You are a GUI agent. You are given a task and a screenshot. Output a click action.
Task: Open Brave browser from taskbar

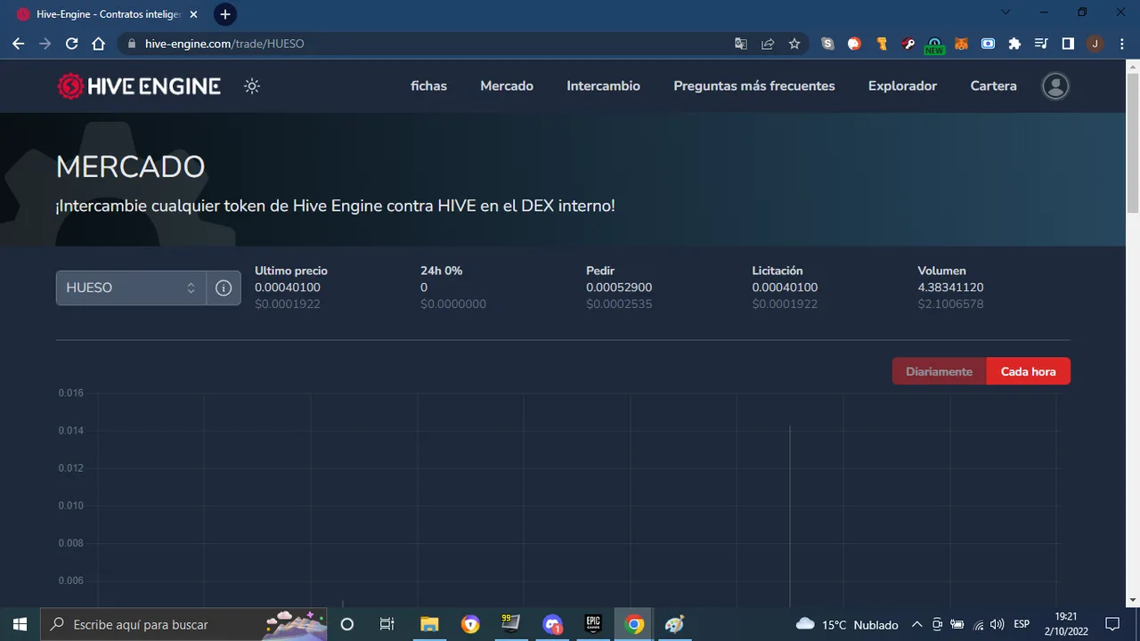click(x=470, y=624)
